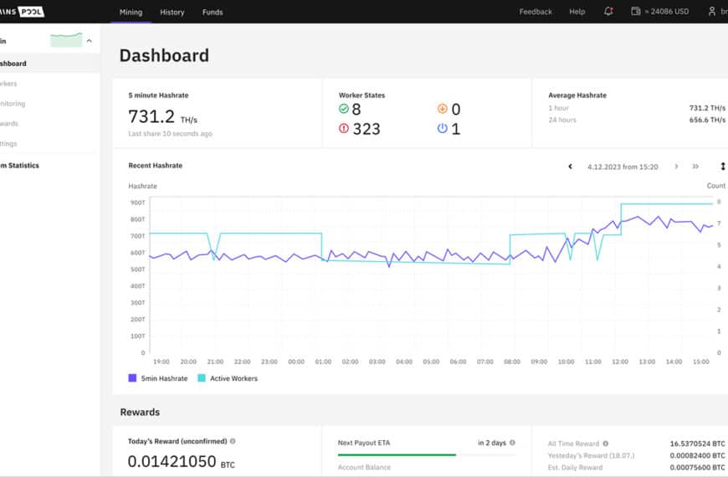Click the red alert workers icon

344,129
